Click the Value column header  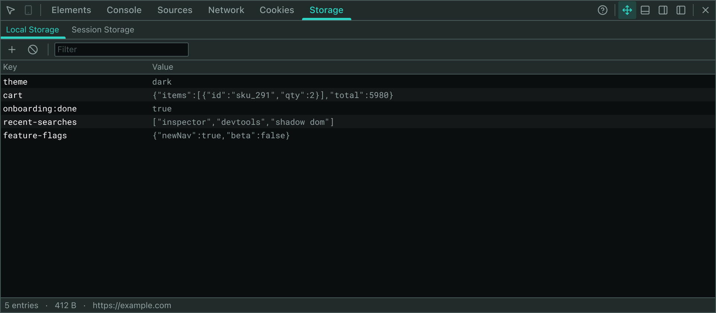click(163, 67)
